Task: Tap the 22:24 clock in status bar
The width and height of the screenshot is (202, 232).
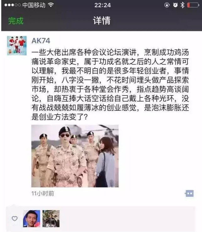Action: 103,5
